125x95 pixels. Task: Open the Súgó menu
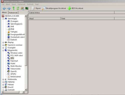click(x=37, y=4)
